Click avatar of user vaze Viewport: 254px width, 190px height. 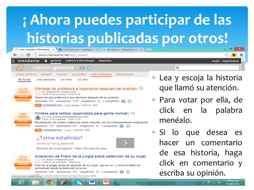click(38, 118)
